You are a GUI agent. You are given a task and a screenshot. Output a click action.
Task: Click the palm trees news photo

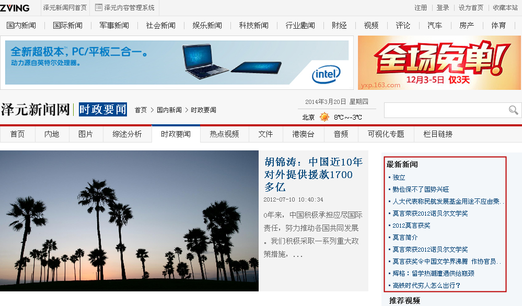point(129,220)
